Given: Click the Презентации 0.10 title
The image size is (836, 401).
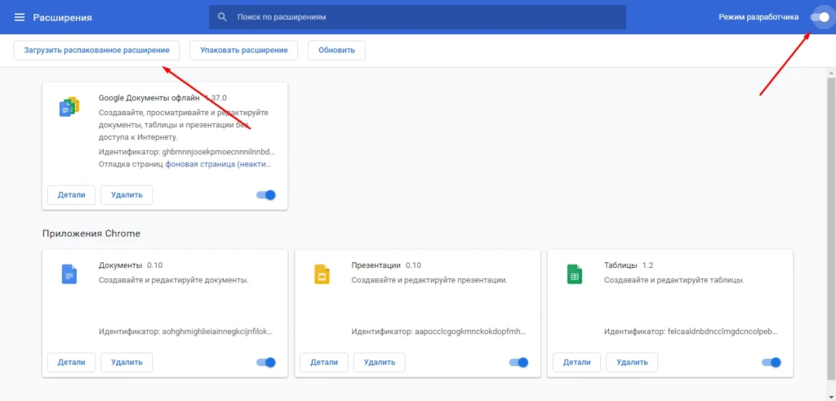Looking at the screenshot, I should click(386, 265).
